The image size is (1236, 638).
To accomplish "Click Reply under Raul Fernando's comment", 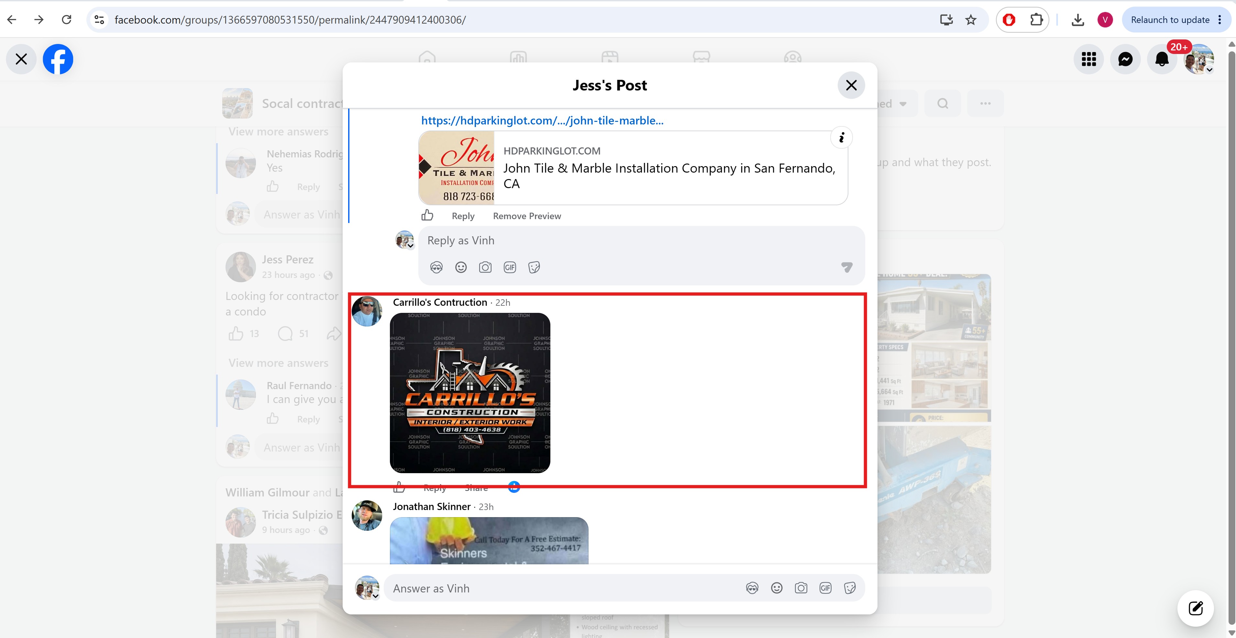I will click(308, 420).
